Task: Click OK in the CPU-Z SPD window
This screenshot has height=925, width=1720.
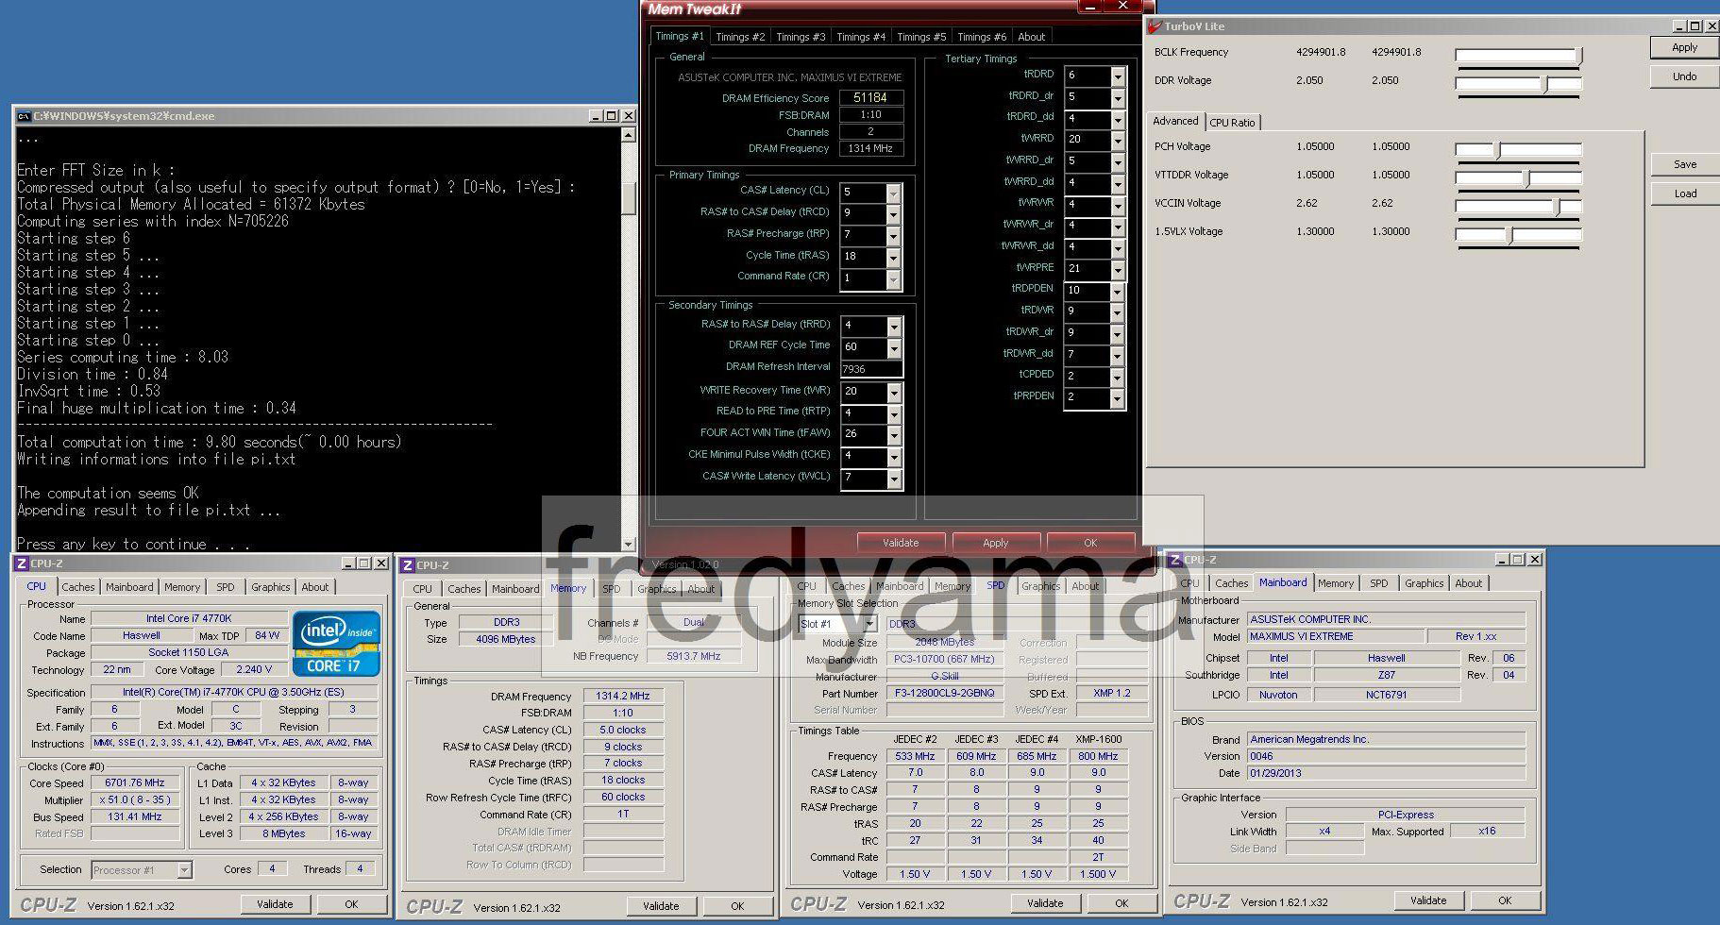Action: [x=1121, y=903]
